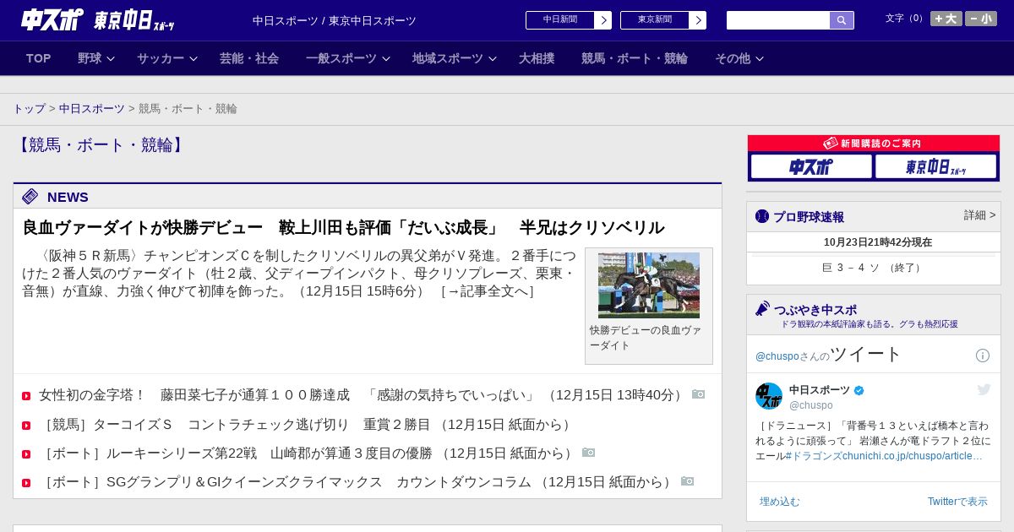This screenshot has height=532, width=1014.
Task: Expand the 地域スポーツ menu chevron
Action: point(493,59)
